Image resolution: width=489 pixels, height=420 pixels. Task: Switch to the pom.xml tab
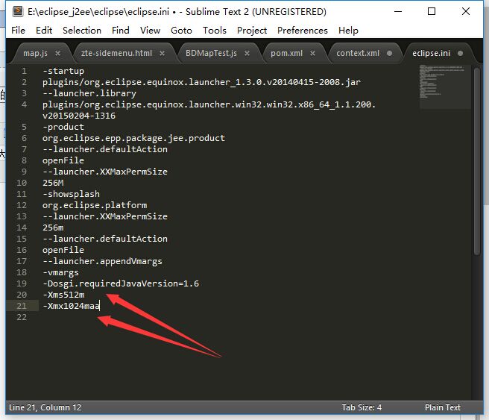[286, 54]
